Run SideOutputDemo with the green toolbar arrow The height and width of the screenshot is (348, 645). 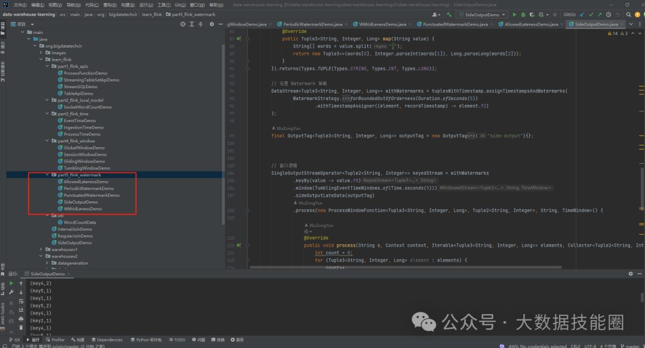(x=514, y=14)
